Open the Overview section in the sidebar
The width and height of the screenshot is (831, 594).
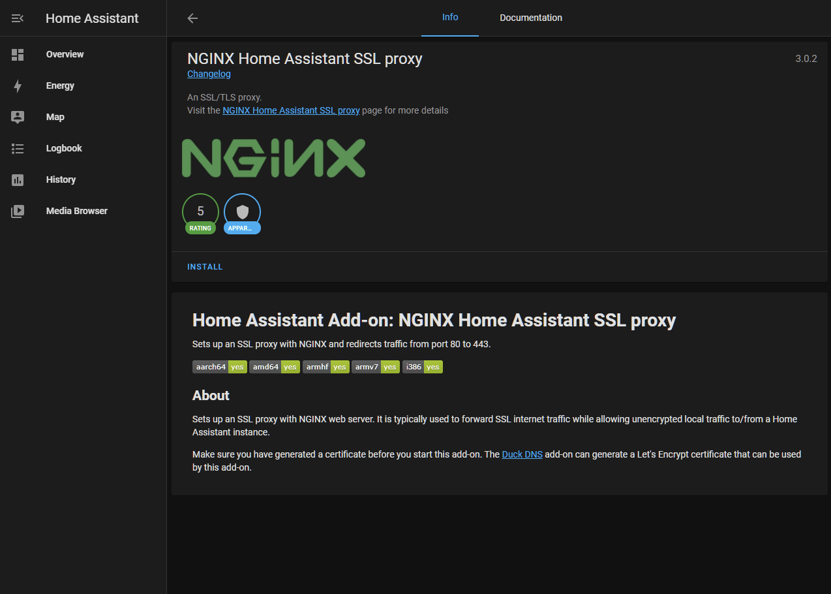65,54
